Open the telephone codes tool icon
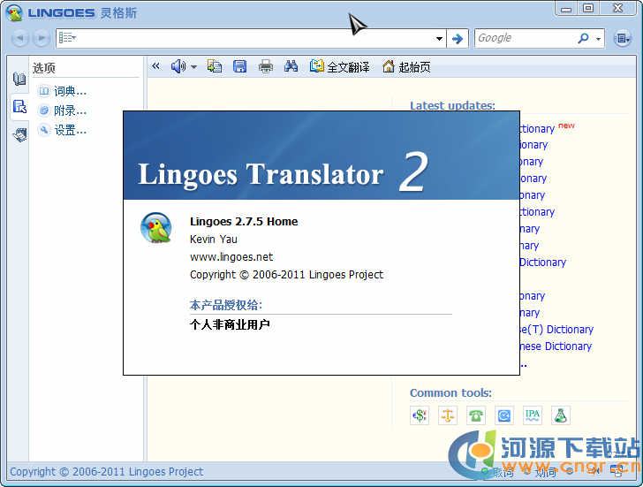 pyautogui.click(x=476, y=415)
